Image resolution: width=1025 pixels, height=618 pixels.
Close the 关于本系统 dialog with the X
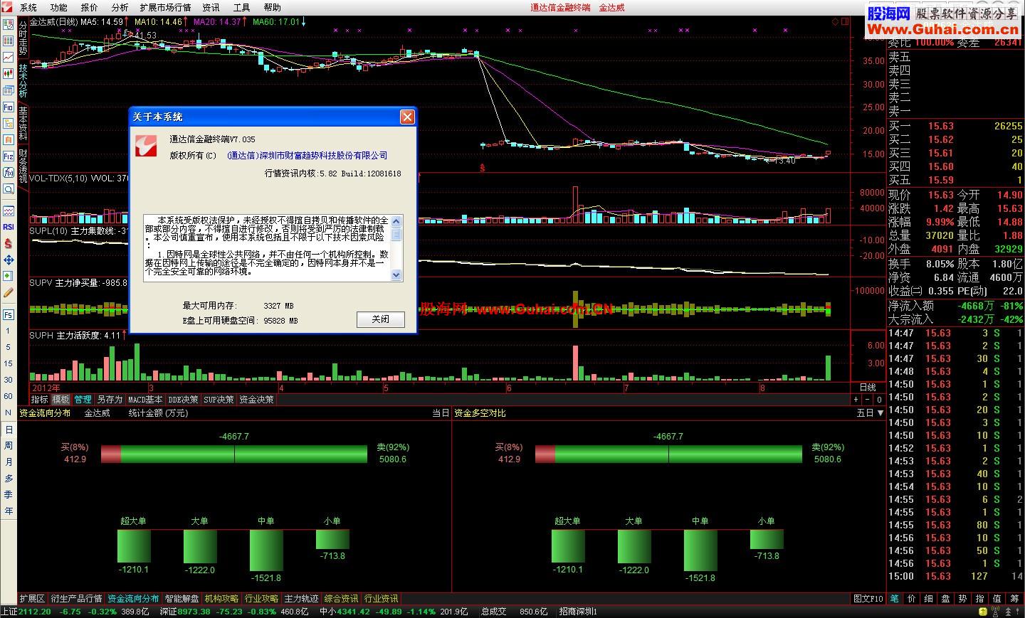[x=407, y=117]
